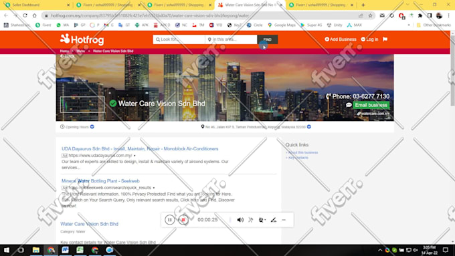Click the map pin icon beside address
Image resolution: width=455 pixels, height=256 pixels.
[x=203, y=127]
